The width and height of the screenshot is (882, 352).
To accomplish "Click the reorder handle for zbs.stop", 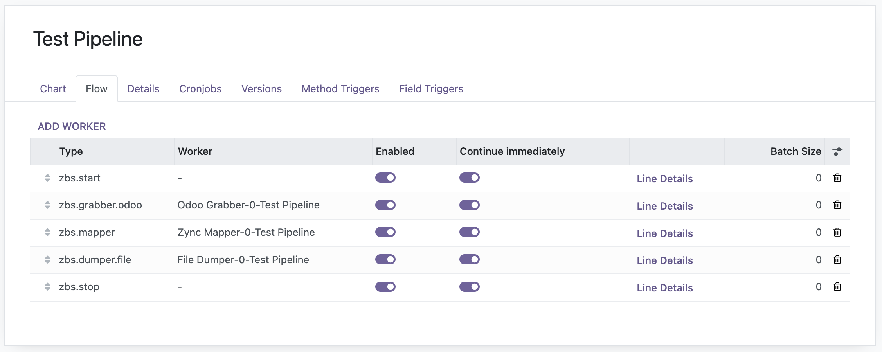I will (47, 287).
